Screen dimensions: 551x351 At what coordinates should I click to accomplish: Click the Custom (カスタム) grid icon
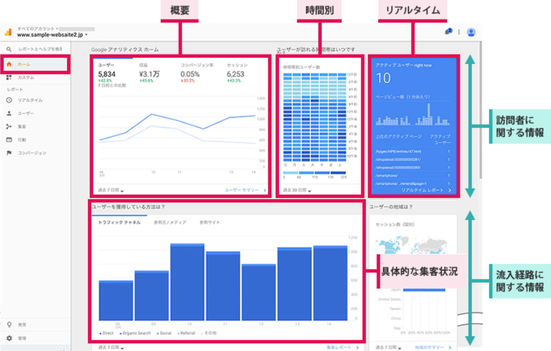tap(9, 77)
